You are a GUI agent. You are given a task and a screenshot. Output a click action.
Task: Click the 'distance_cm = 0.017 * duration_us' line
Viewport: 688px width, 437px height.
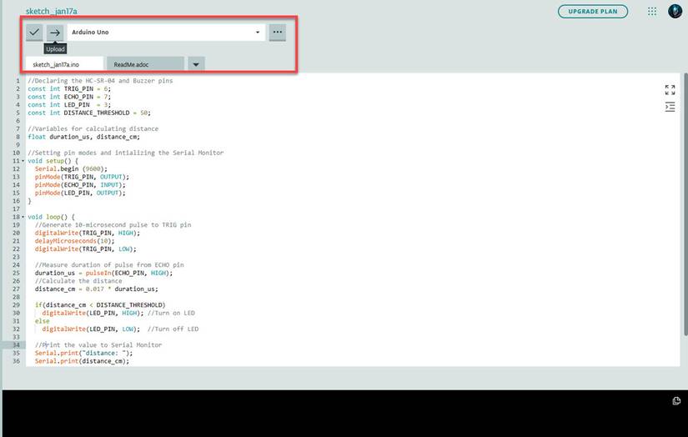[x=97, y=289]
